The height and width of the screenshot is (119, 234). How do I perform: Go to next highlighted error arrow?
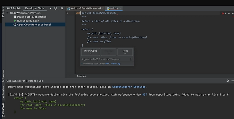(x=233, y=13)
